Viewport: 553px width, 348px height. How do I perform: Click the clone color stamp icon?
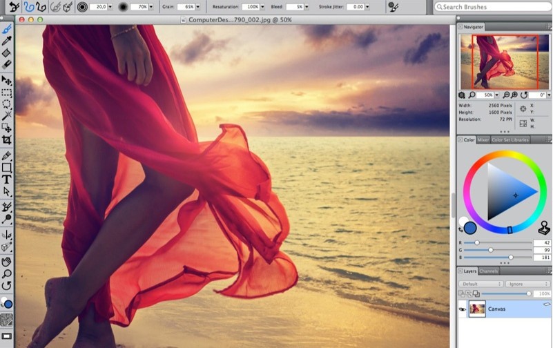click(544, 227)
